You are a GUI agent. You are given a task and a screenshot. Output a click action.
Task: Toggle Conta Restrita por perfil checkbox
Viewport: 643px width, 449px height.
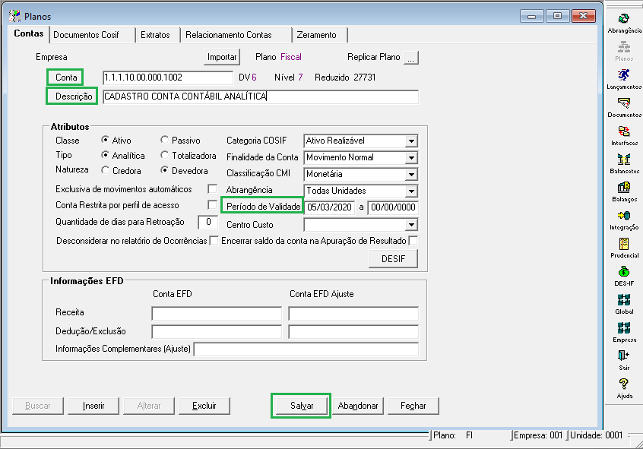click(x=212, y=204)
